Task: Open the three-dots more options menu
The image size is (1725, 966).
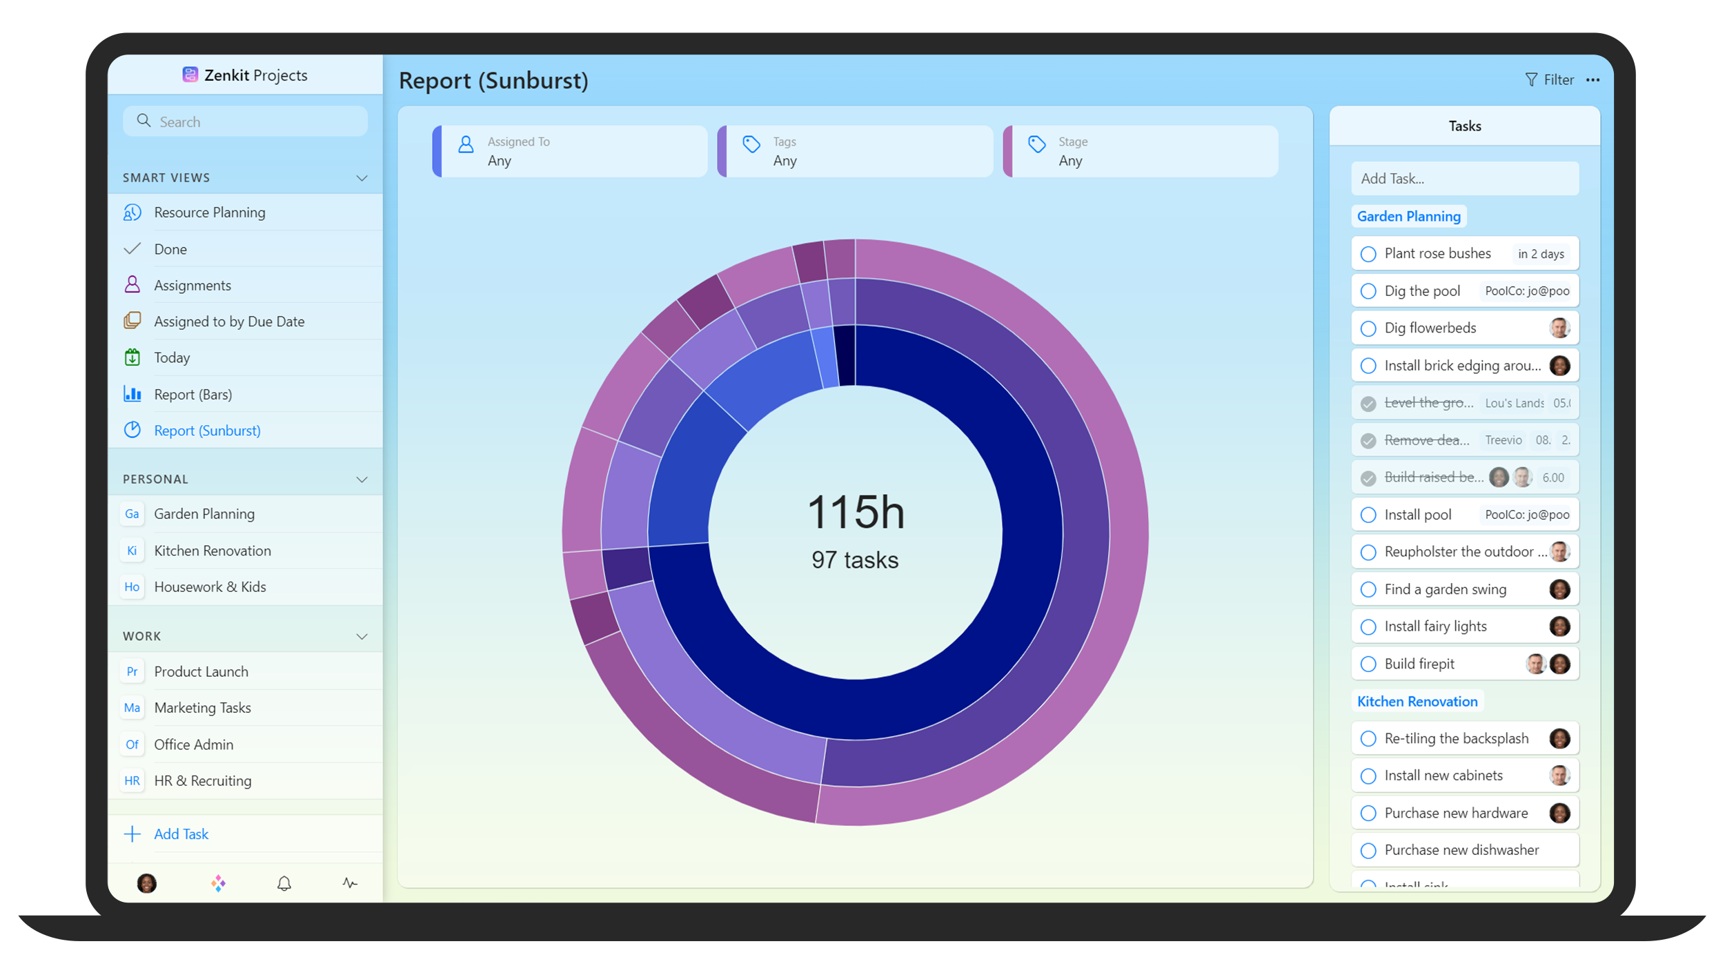Action: (x=1593, y=80)
